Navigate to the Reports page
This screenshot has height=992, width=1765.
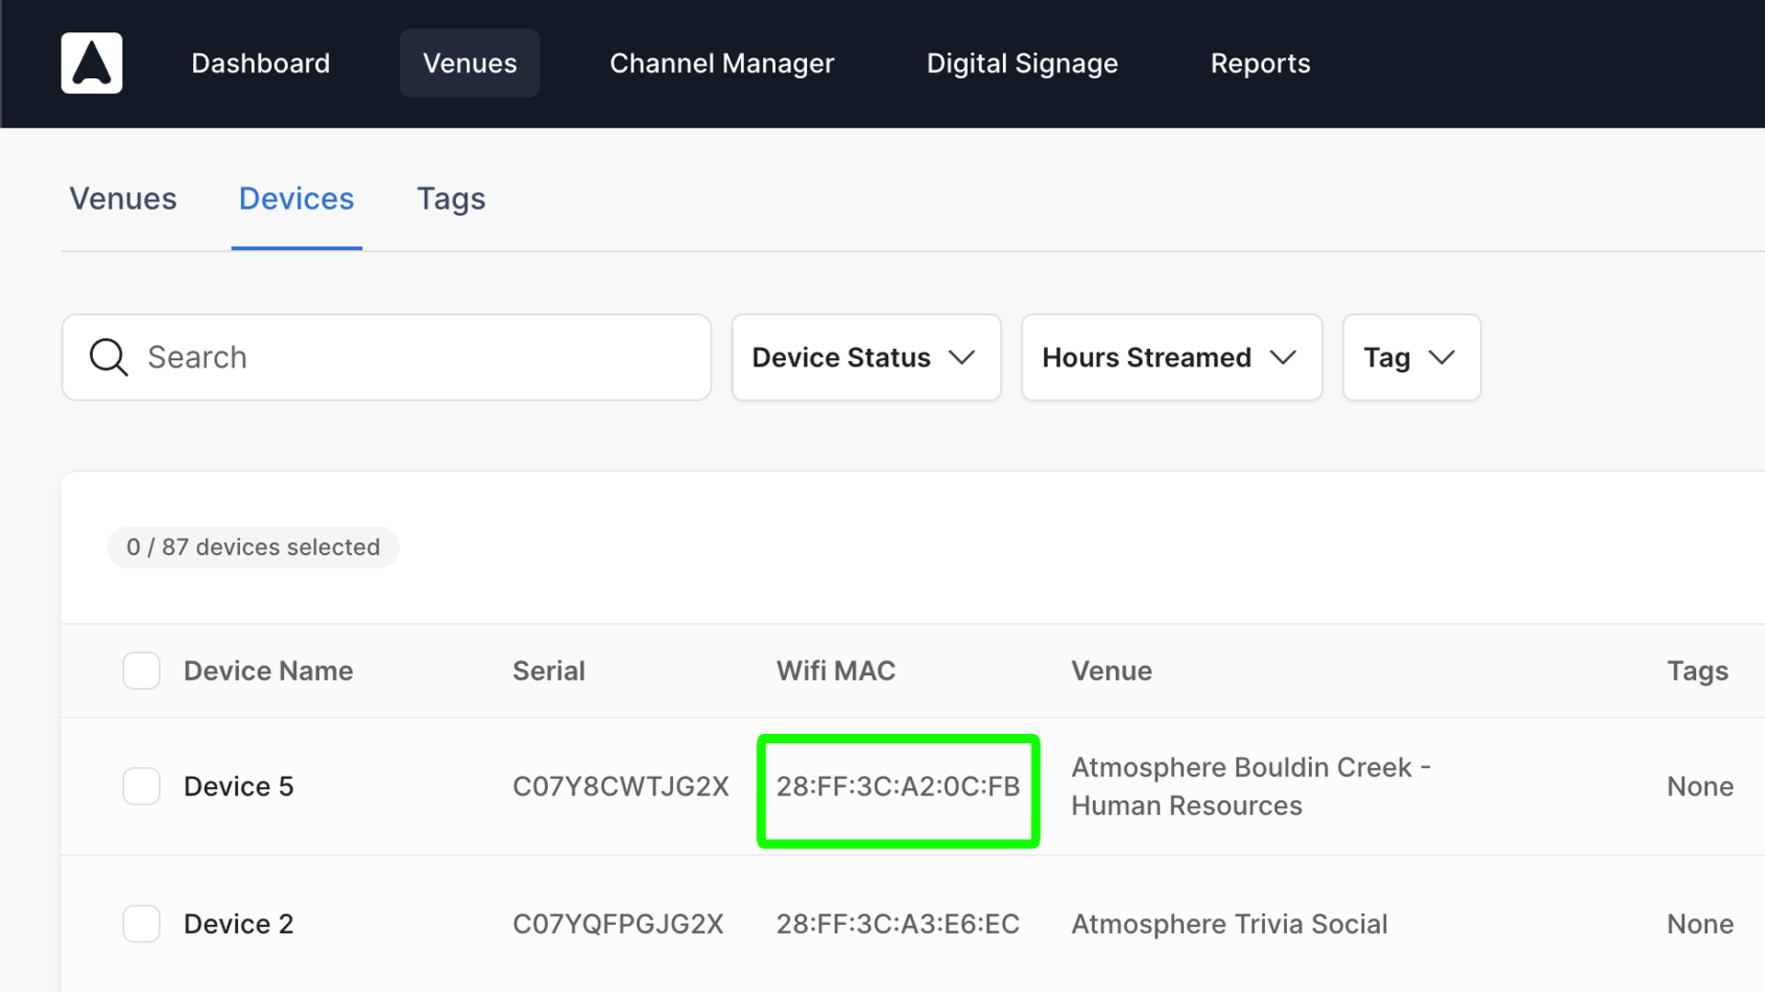[x=1261, y=62]
